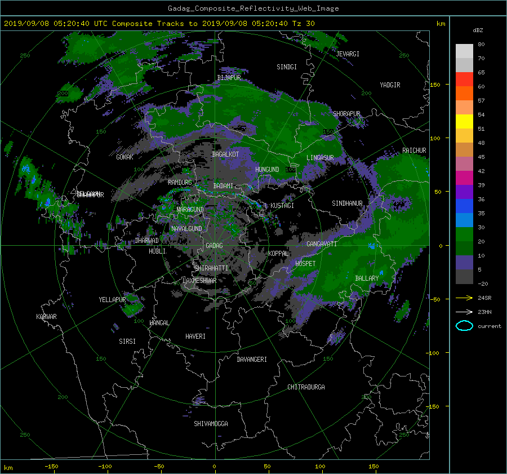Click the YADGIR label

[x=390, y=85]
